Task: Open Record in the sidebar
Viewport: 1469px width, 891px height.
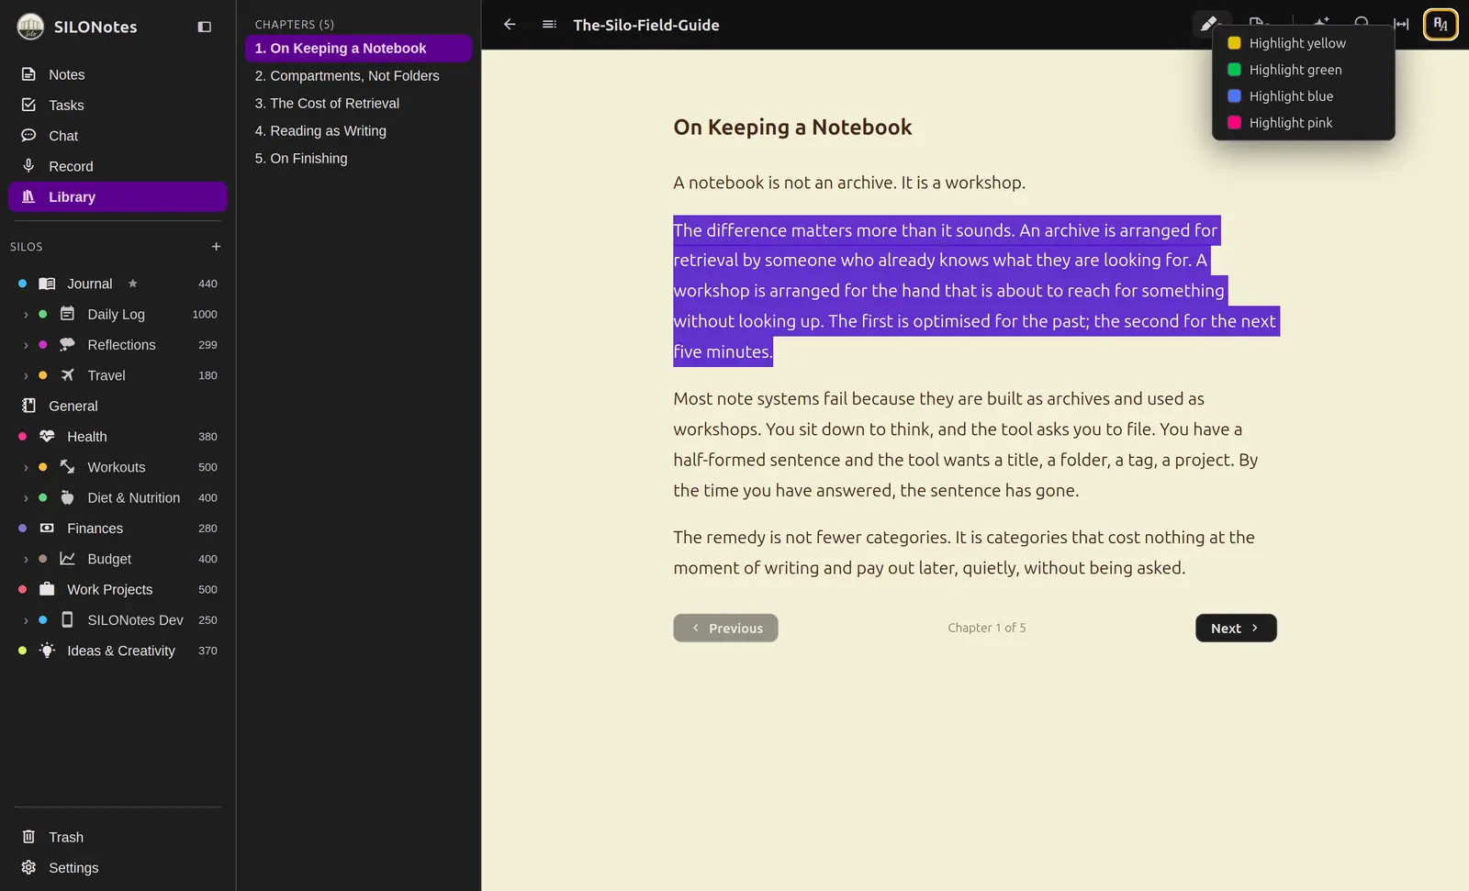Action: [x=118, y=166]
